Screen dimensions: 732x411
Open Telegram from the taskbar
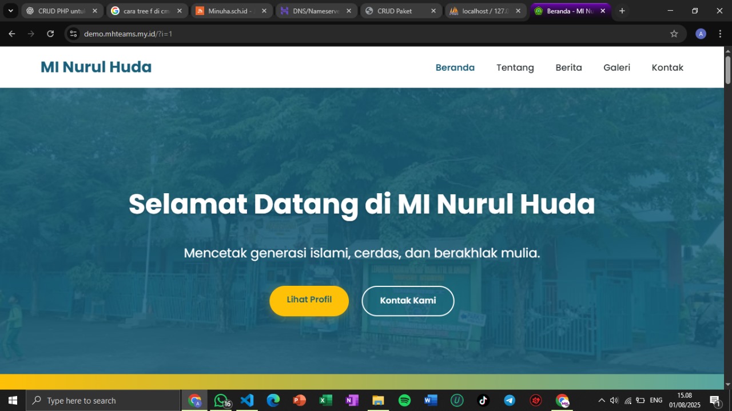(x=509, y=400)
